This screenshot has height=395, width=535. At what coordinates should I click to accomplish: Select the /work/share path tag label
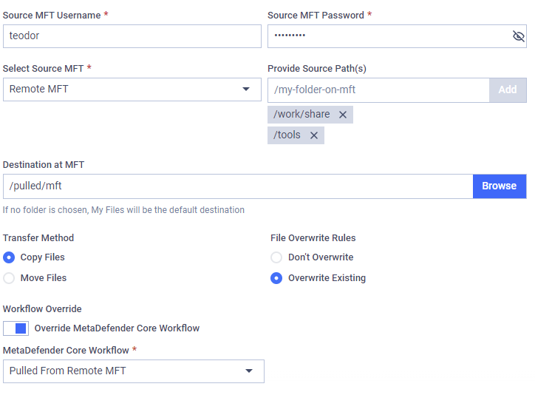[301, 114]
